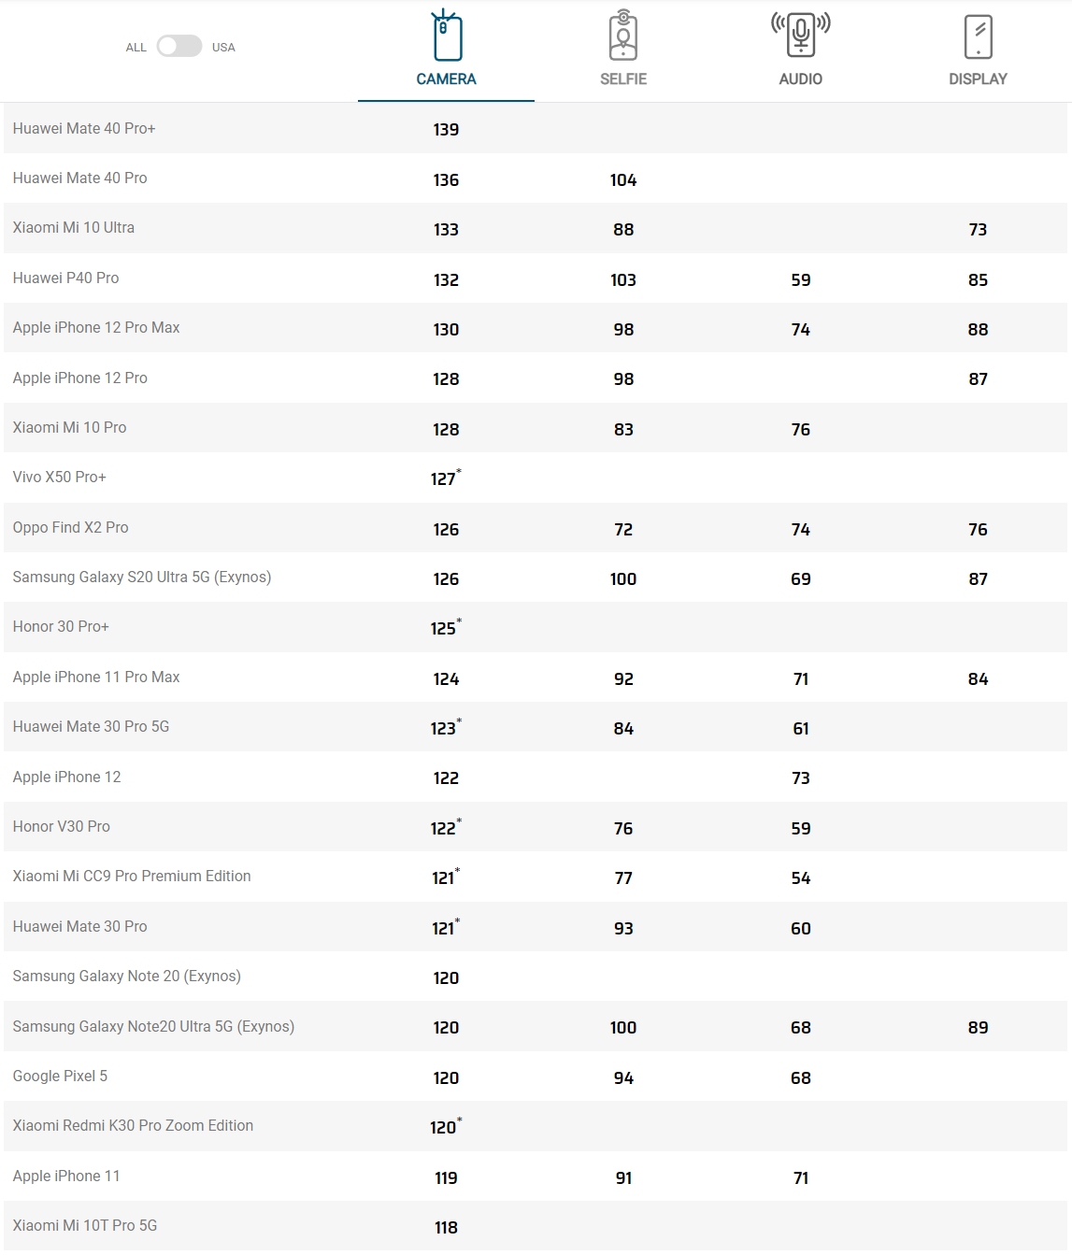Select the ALL region label
The width and height of the screenshot is (1072, 1255).
coord(136,48)
